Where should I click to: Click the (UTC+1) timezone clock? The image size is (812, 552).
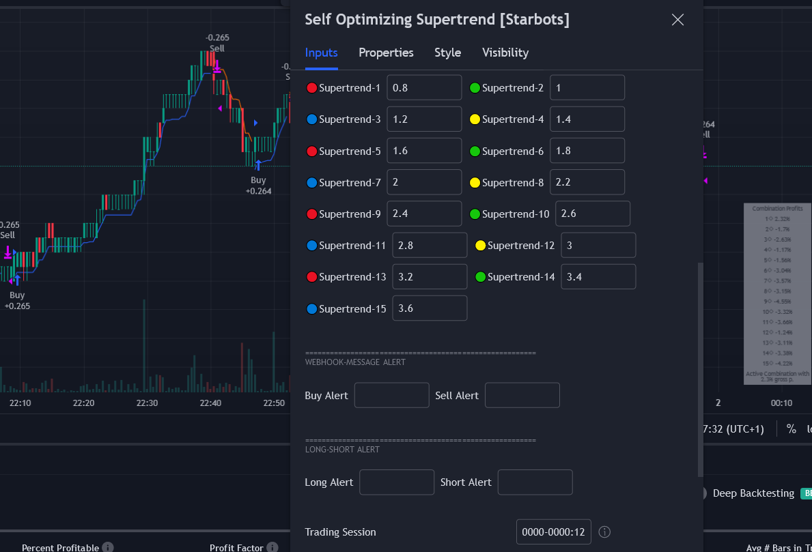coord(733,429)
